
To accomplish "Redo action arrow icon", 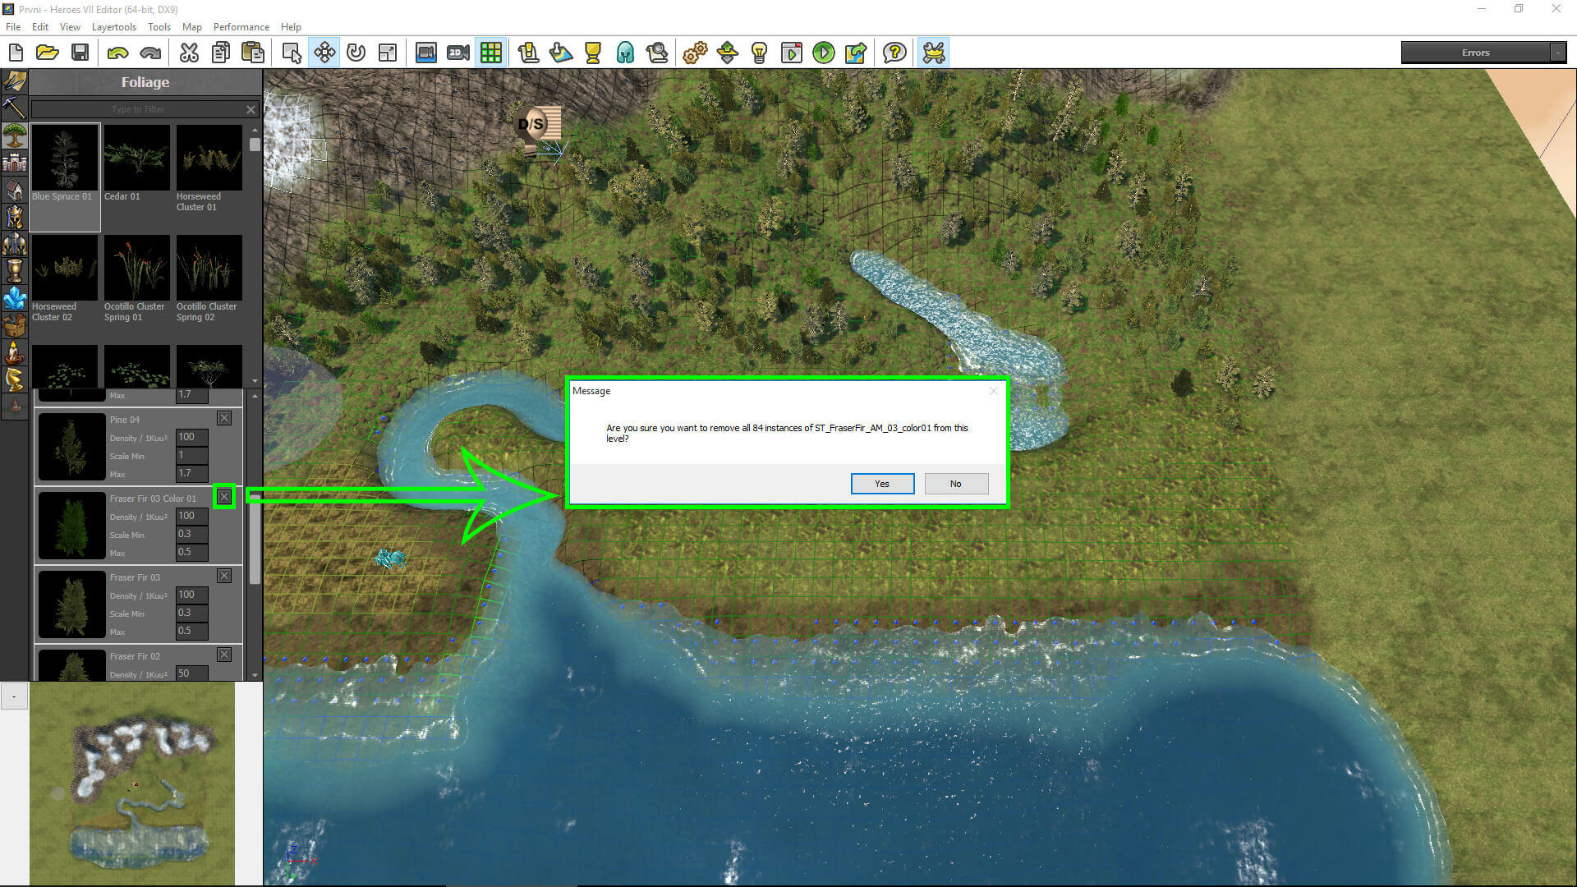I will tap(150, 53).
